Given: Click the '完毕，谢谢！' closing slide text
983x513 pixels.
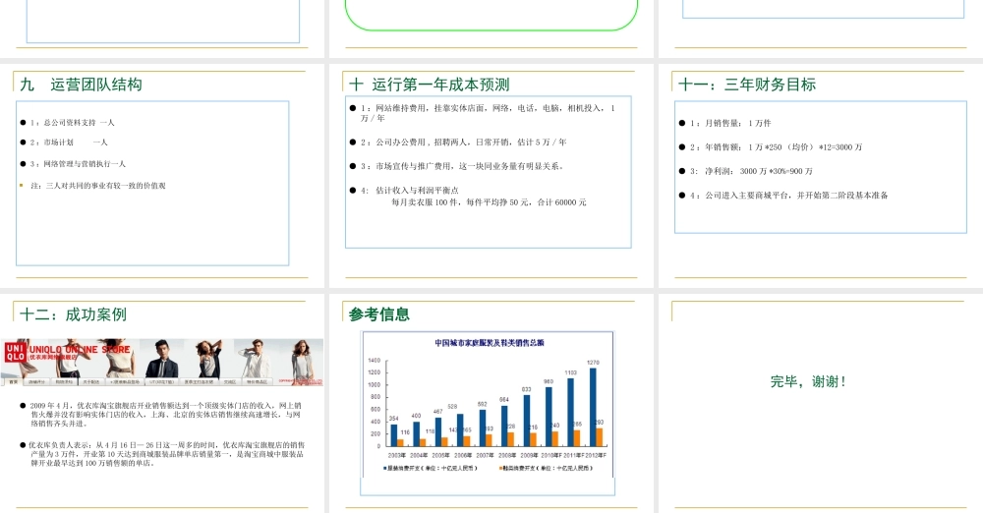Looking at the screenshot, I should click(x=809, y=381).
